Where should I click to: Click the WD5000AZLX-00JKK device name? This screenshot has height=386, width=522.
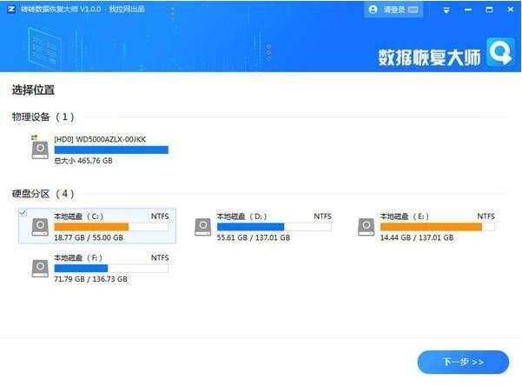pos(111,139)
